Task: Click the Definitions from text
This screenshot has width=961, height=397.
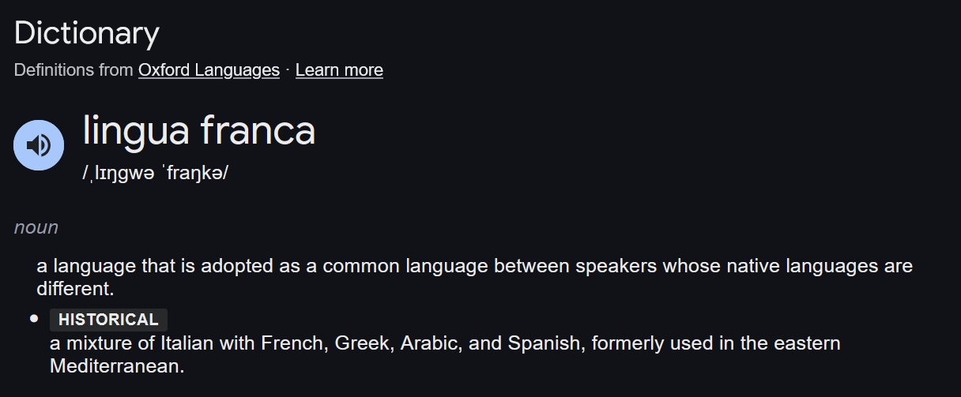Action: (73, 70)
